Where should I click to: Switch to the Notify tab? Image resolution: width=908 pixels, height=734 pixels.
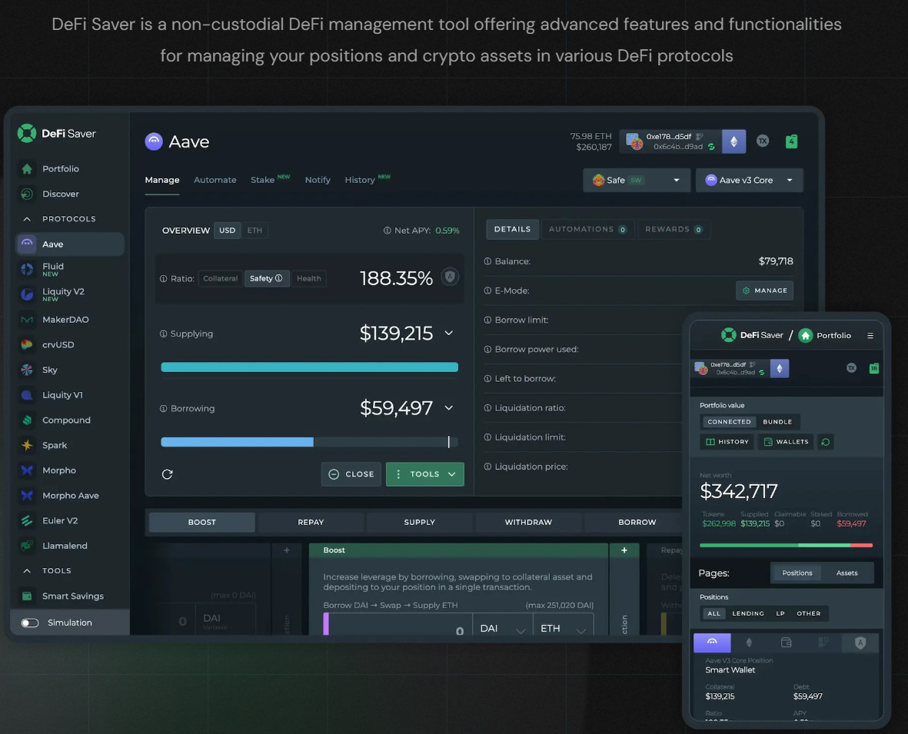click(x=318, y=180)
